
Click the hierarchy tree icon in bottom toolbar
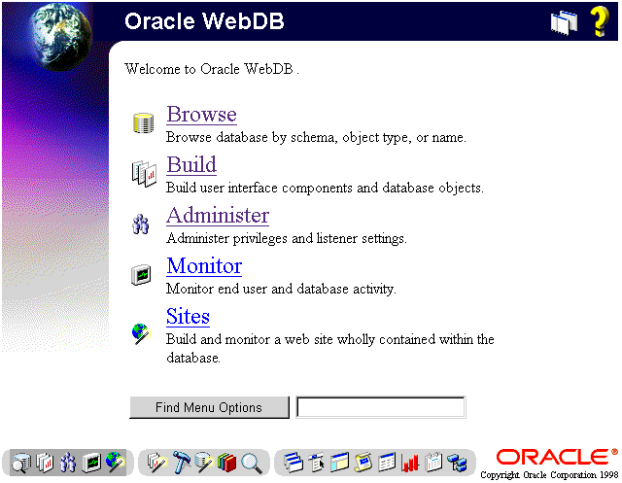tap(457, 463)
